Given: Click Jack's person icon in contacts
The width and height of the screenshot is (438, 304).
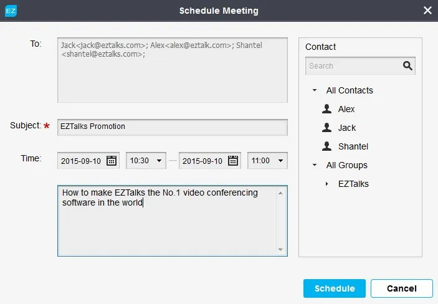Looking at the screenshot, I should coord(326,128).
